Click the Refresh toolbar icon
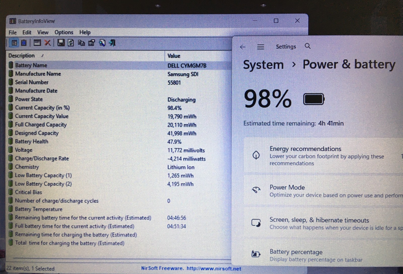This screenshot has width=403, height=274. click(x=71, y=43)
